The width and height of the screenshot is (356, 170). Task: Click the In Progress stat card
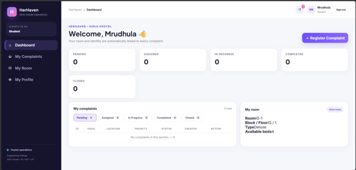click(244, 60)
